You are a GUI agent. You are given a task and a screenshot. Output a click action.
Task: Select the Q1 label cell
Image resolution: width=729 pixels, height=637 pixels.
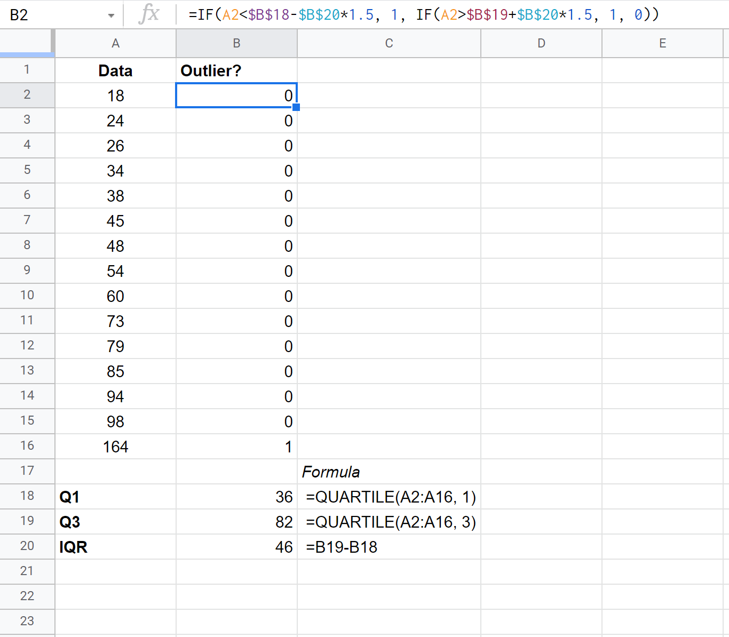115,496
